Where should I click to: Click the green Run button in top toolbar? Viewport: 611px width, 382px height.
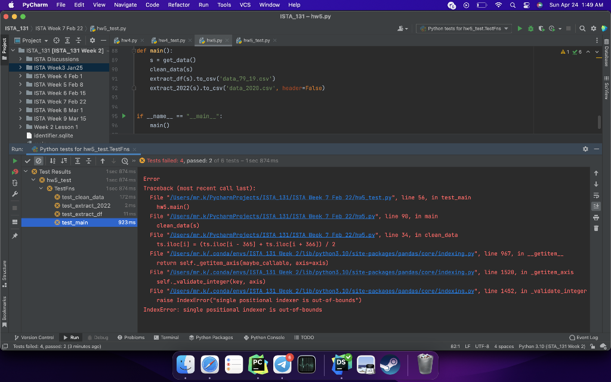(x=520, y=28)
